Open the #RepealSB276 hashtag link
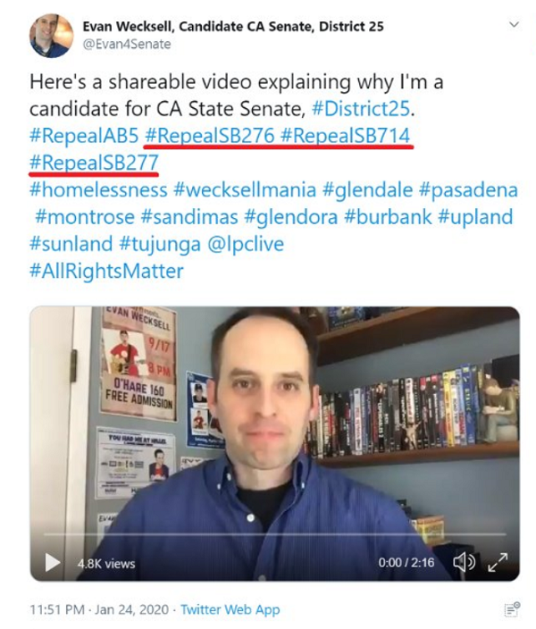Viewport: 536px width, 629px height. 209,136
